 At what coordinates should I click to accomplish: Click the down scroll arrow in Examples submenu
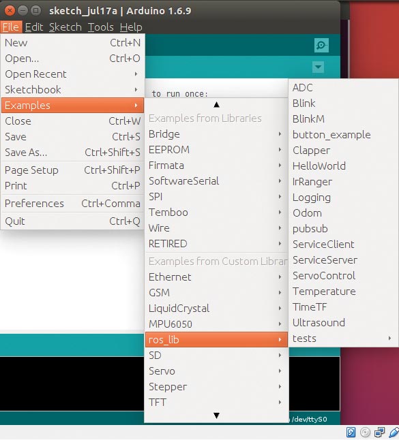(216, 415)
